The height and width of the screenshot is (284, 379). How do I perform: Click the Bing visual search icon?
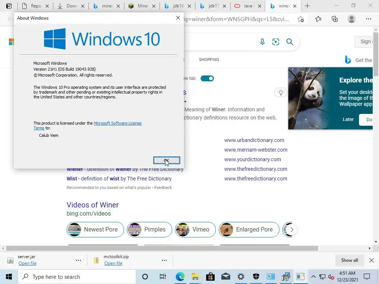tap(275, 42)
